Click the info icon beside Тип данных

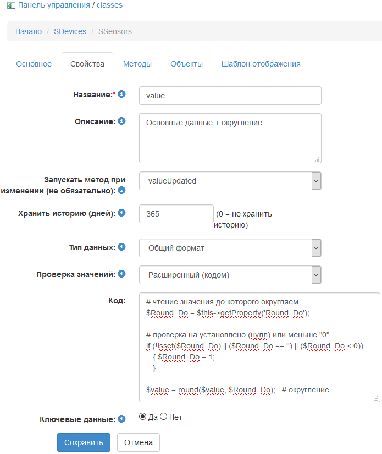[122, 247]
